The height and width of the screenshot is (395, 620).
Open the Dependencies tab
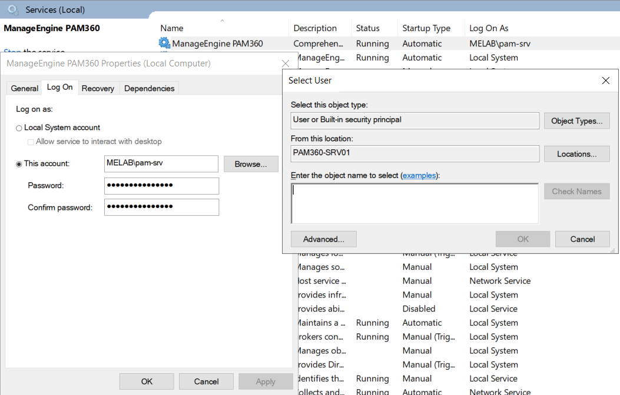click(x=149, y=88)
